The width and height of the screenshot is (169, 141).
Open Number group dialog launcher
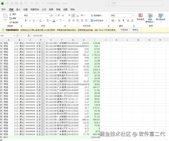pyautogui.click(x=134, y=26)
